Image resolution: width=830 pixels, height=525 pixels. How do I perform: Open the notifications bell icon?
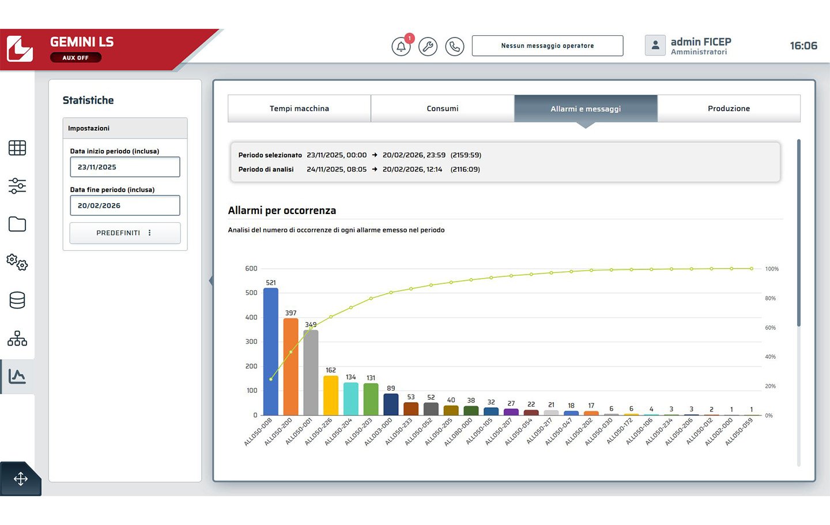pos(401,46)
